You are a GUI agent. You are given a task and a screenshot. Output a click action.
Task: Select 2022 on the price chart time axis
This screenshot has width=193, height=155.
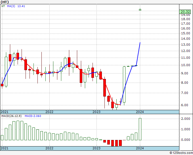point(49,112)
